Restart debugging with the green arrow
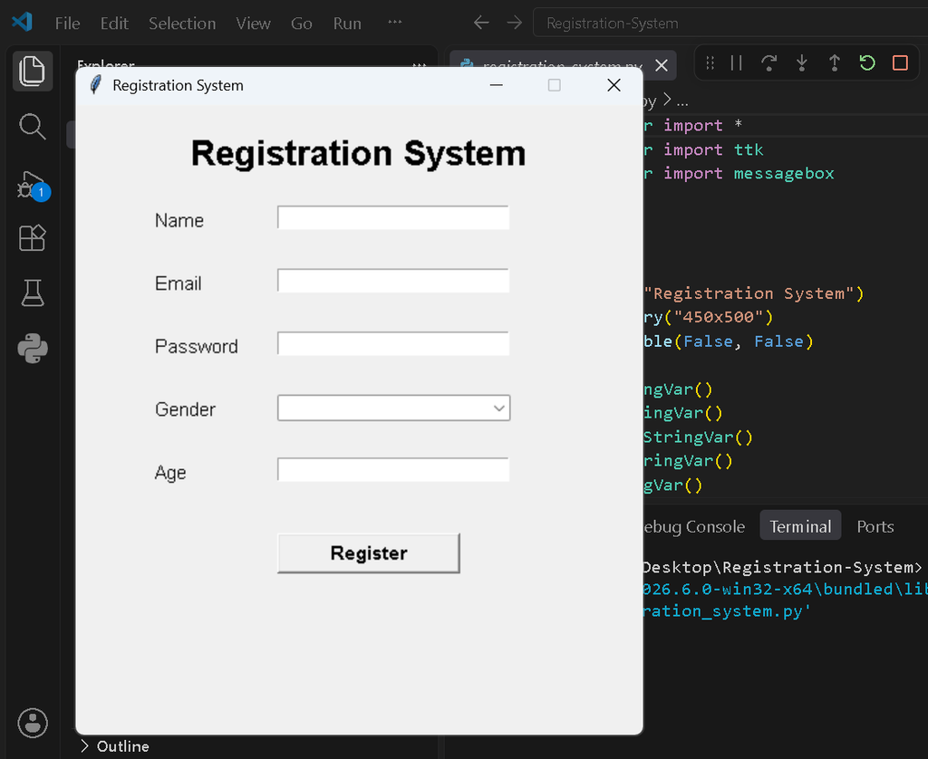Screen dimensions: 928x759 (x=867, y=62)
